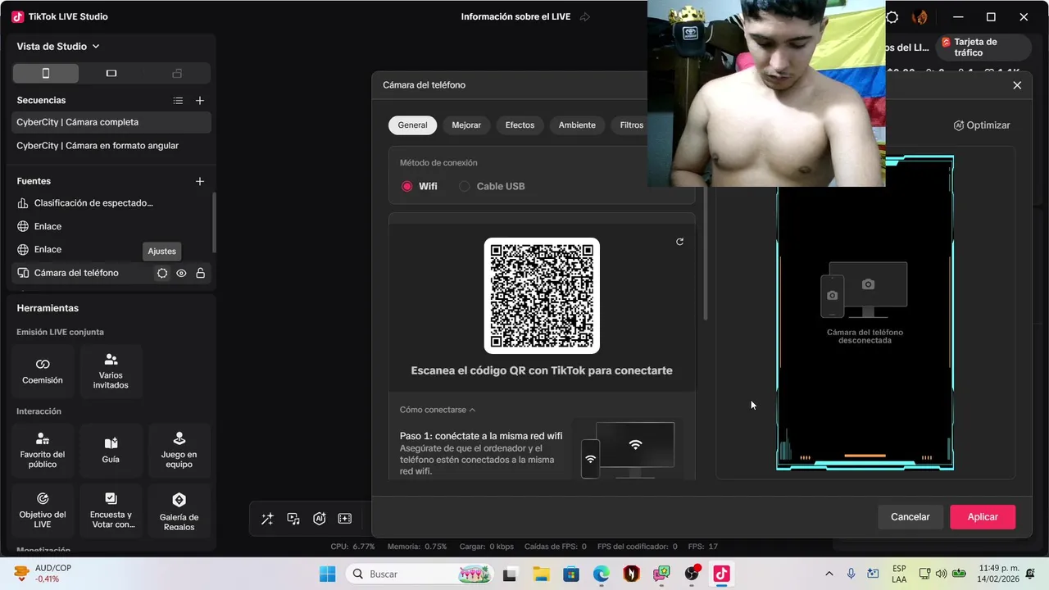Click the Aplicar button
Screen dimensions: 1049x590
coord(983,517)
